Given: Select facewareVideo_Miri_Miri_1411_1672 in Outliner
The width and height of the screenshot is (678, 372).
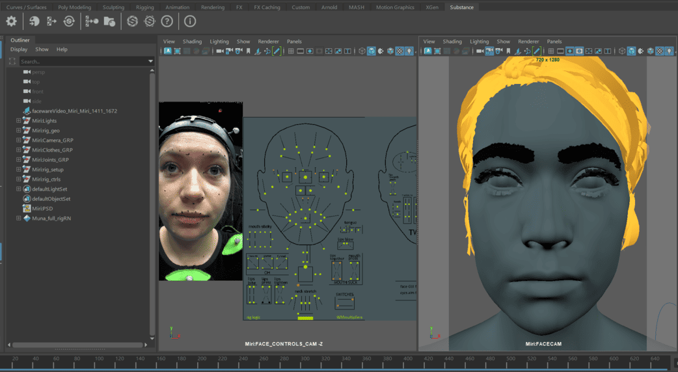Looking at the screenshot, I should 74,111.
